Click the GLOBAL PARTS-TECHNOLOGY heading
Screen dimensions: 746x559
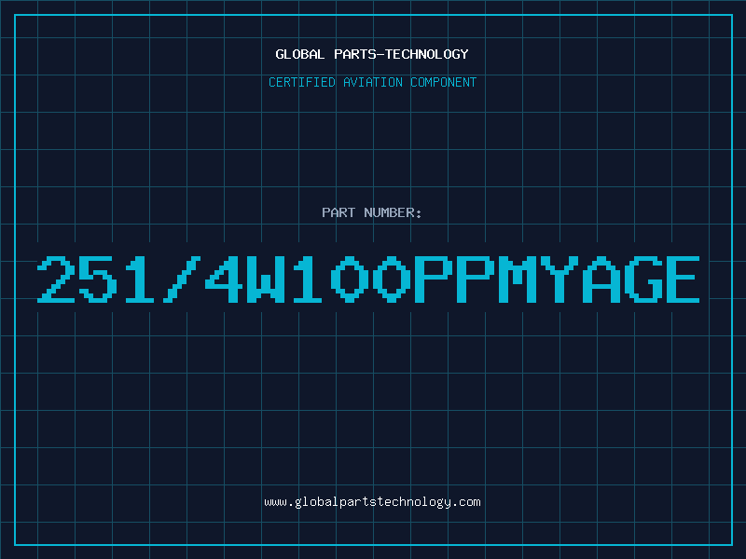coord(372,54)
